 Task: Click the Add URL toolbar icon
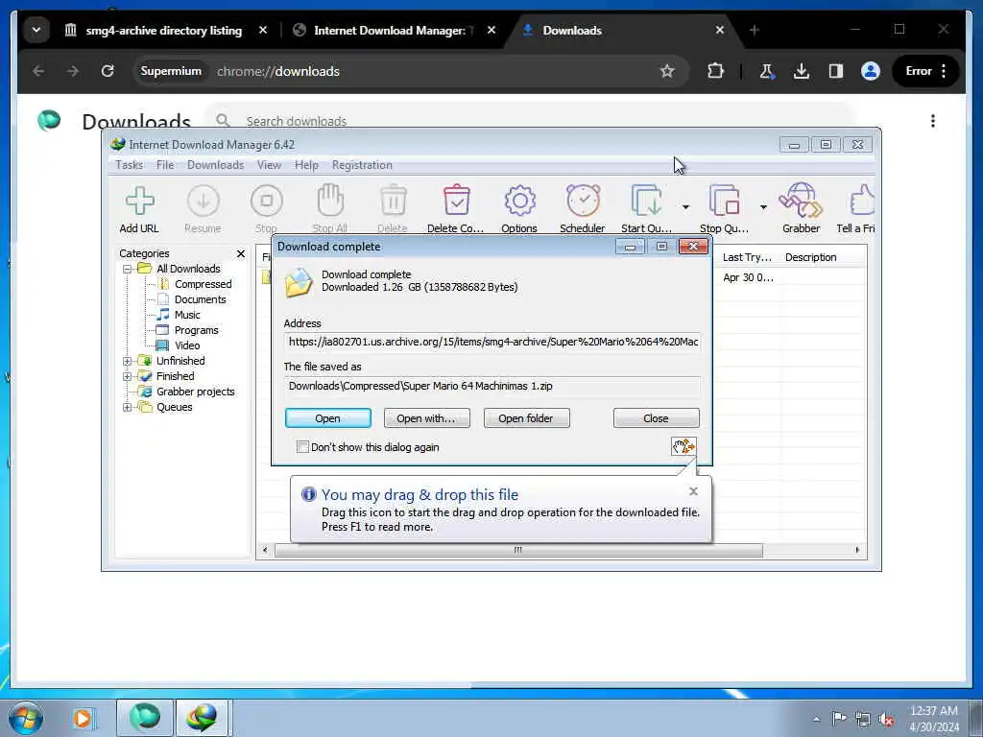(x=139, y=202)
